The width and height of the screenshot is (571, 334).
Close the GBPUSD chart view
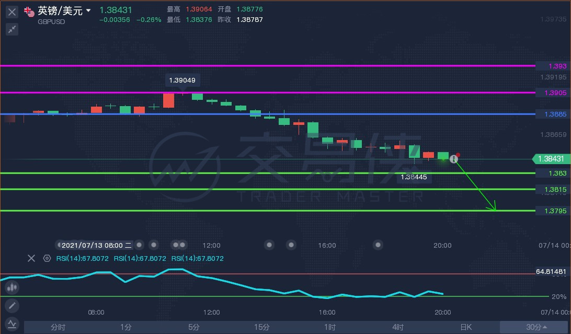(x=12, y=12)
